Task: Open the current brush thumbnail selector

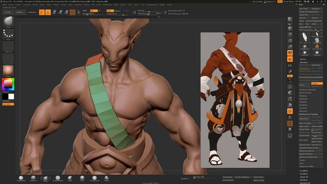Action: pyautogui.click(x=8, y=22)
